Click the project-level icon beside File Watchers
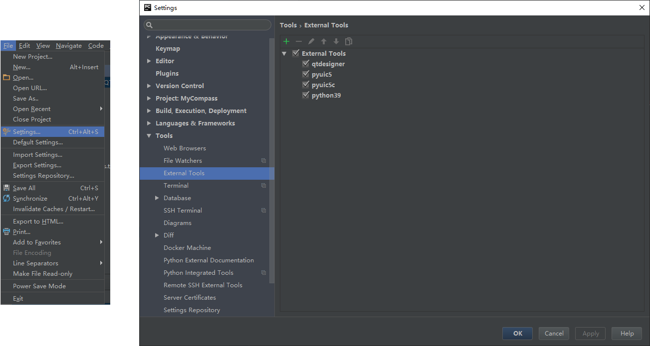This screenshot has height=346, width=650. [x=263, y=161]
